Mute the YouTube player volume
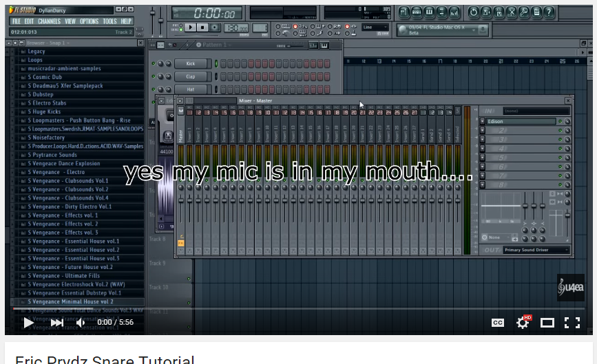The width and height of the screenshot is (597, 364). [81, 323]
